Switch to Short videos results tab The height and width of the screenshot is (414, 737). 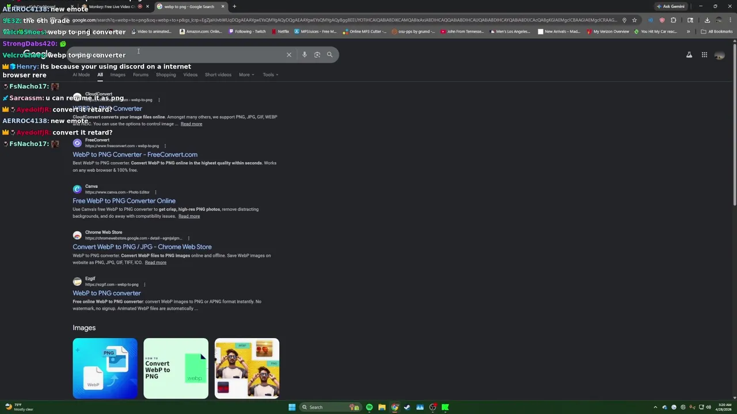coord(218,75)
